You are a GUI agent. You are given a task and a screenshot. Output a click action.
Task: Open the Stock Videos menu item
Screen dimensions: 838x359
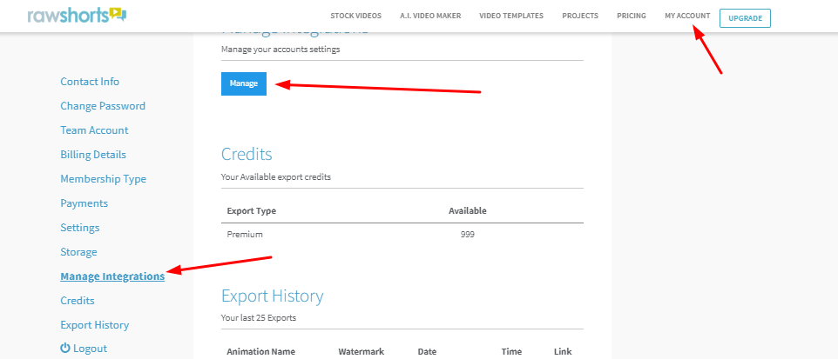point(356,16)
